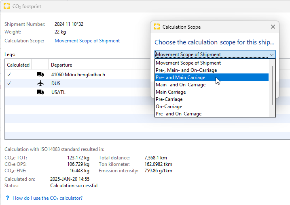Click the dropdown list vertical scrollbar
290x205 pixels.
tap(272, 85)
